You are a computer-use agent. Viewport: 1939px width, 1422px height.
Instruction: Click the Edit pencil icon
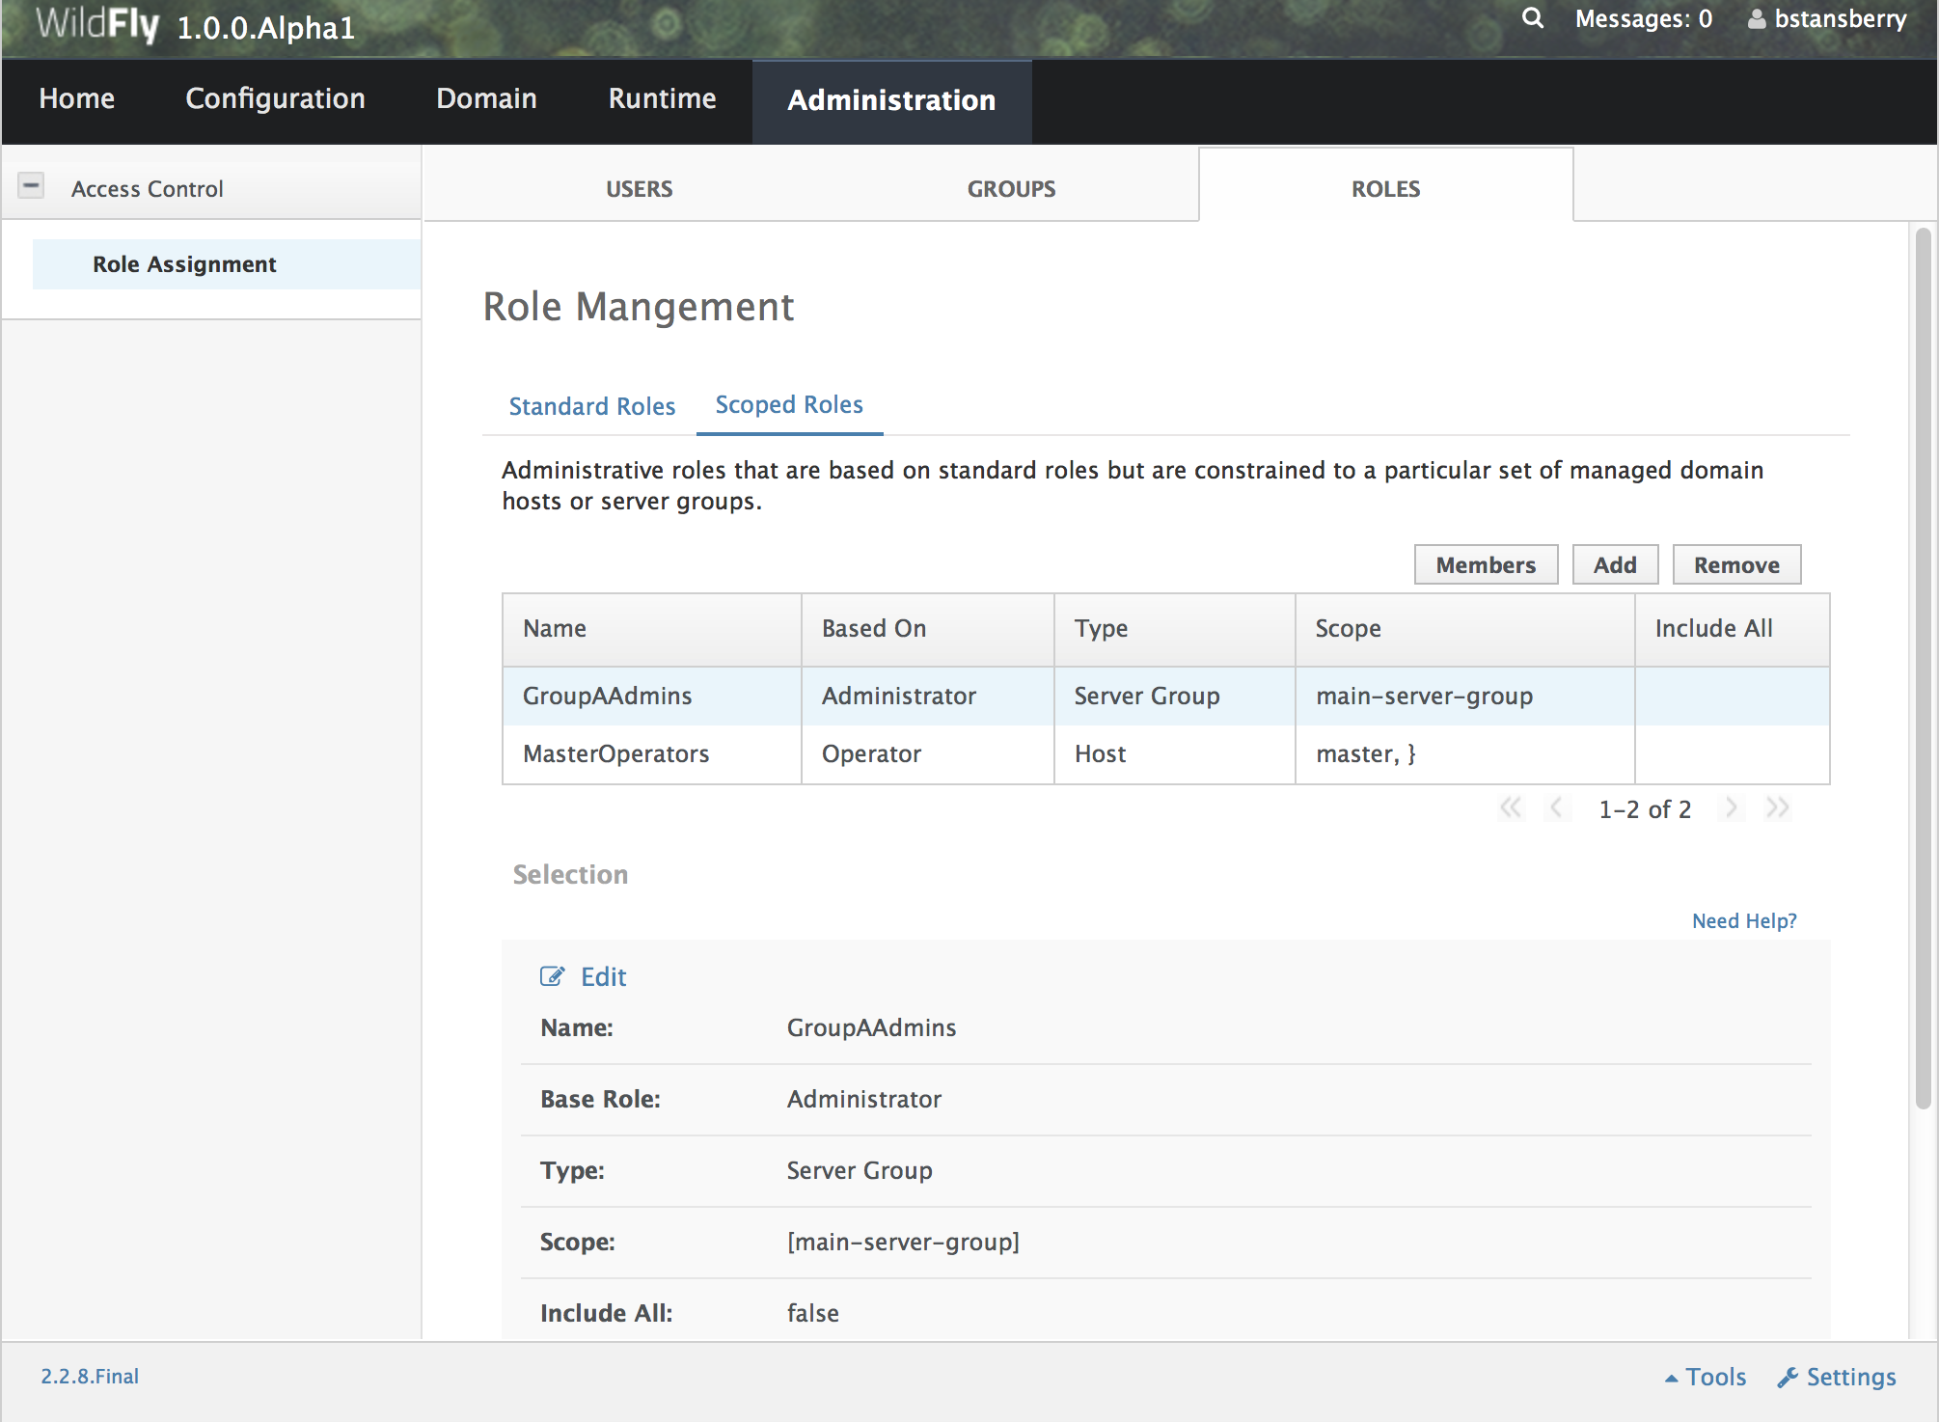tap(552, 976)
